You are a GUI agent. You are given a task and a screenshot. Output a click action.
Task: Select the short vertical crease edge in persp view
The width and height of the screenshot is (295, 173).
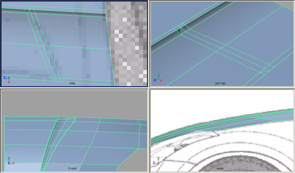point(182,30)
